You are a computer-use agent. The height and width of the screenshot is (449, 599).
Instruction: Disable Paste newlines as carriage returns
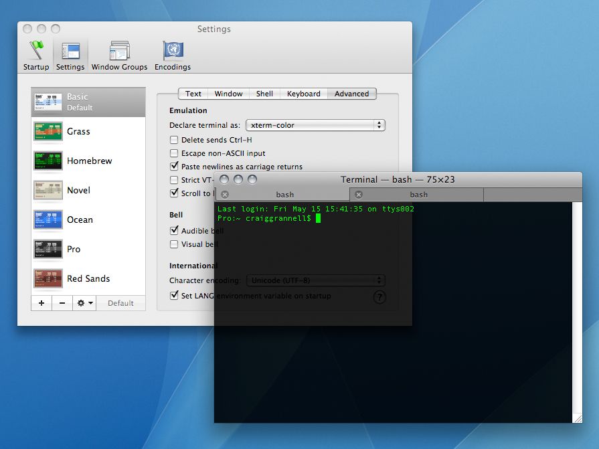tap(174, 167)
